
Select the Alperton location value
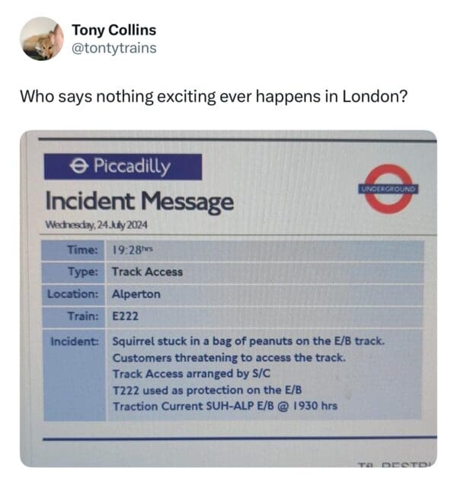[x=136, y=294]
